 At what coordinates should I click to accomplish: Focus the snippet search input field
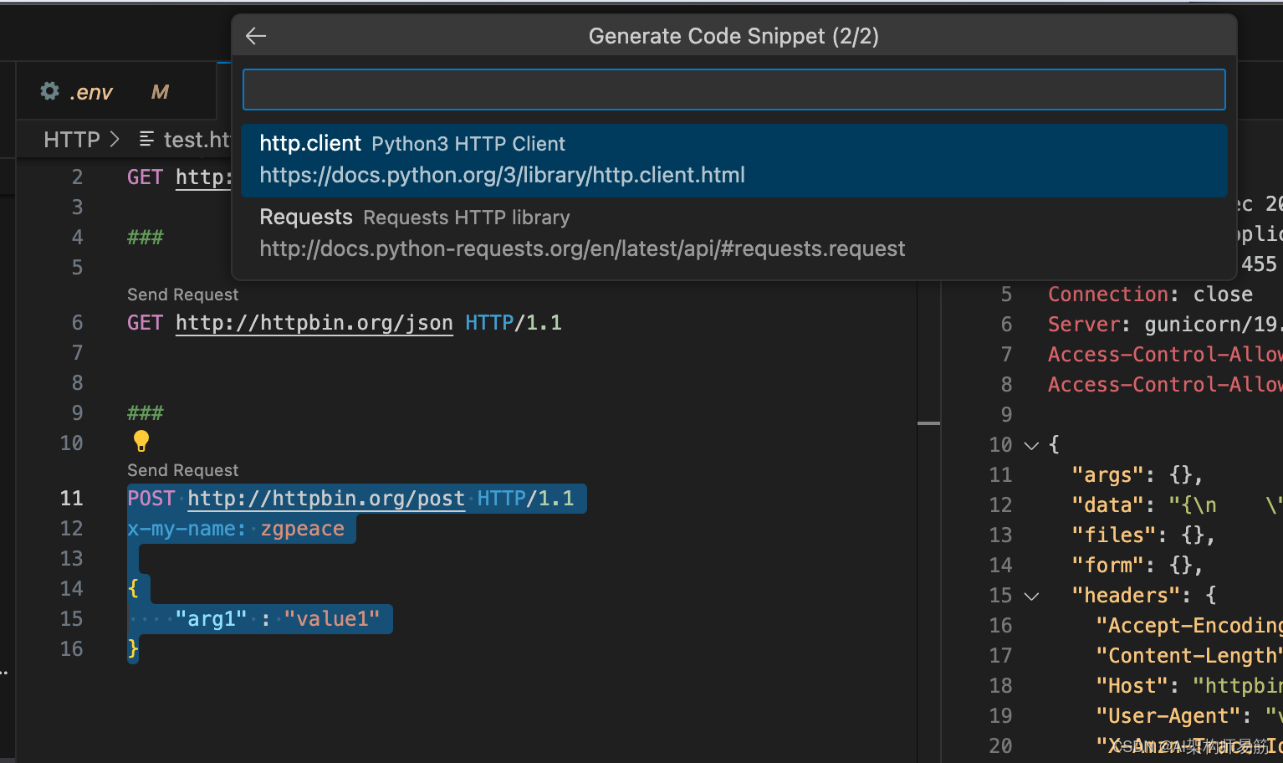pyautogui.click(x=734, y=90)
